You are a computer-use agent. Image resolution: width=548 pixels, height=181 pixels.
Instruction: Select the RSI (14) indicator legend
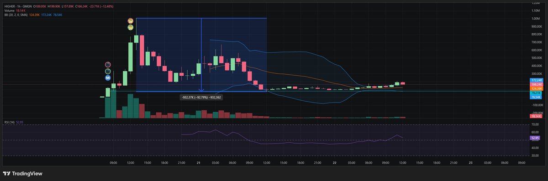pyautogui.click(x=10, y=122)
